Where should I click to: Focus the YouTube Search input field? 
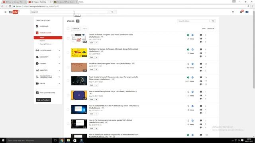tap(69, 12)
